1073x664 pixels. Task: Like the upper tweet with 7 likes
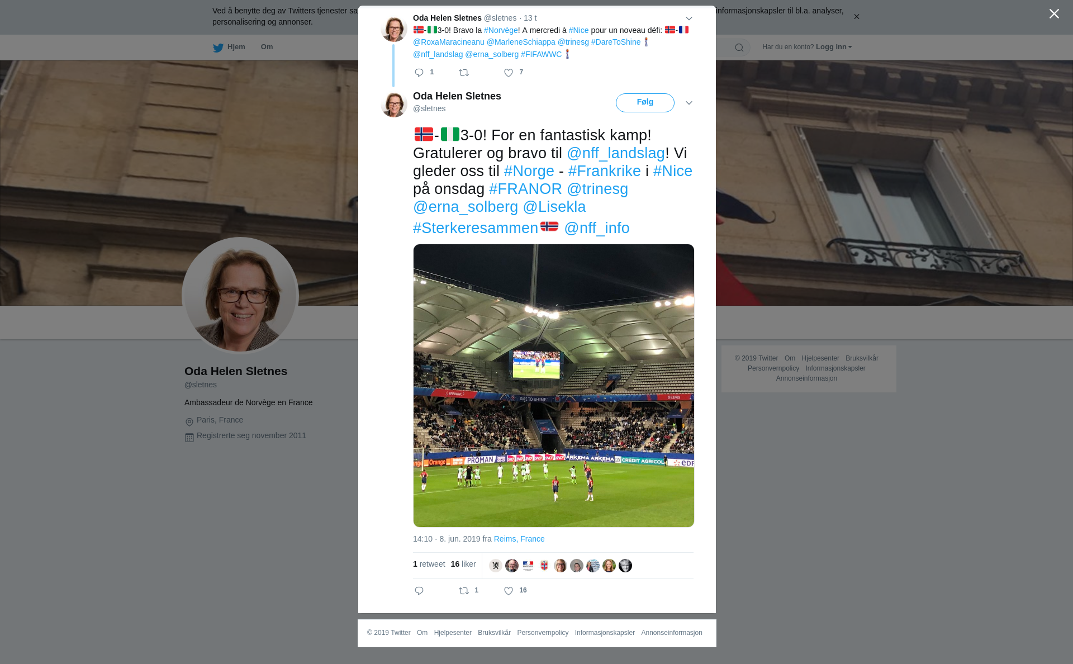tap(509, 73)
